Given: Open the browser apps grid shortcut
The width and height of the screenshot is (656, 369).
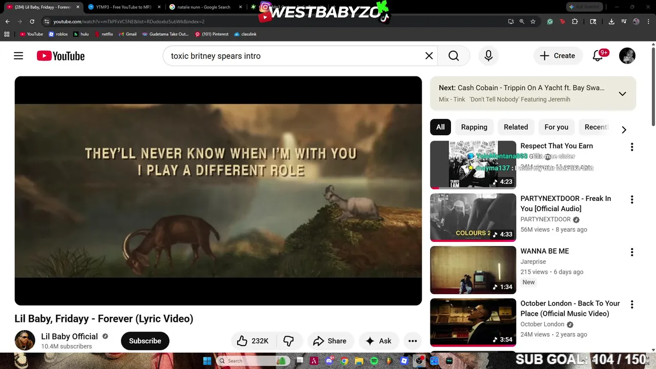Looking at the screenshot, I should click(7, 34).
